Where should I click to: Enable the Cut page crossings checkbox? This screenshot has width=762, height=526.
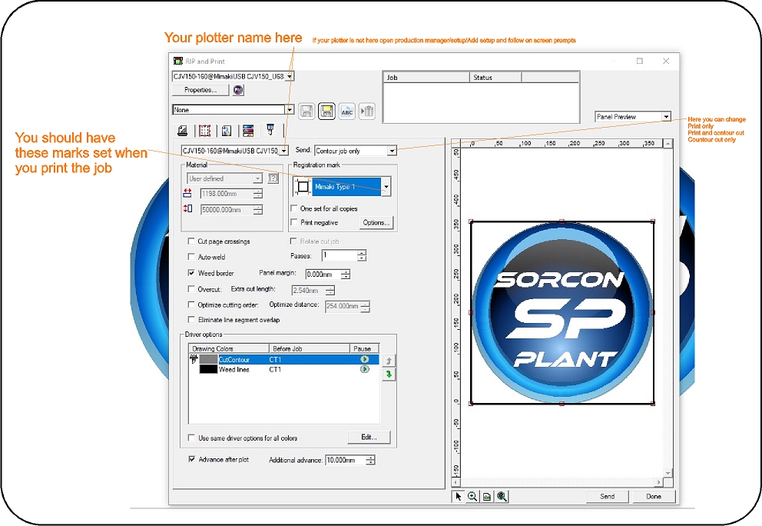pyautogui.click(x=191, y=241)
